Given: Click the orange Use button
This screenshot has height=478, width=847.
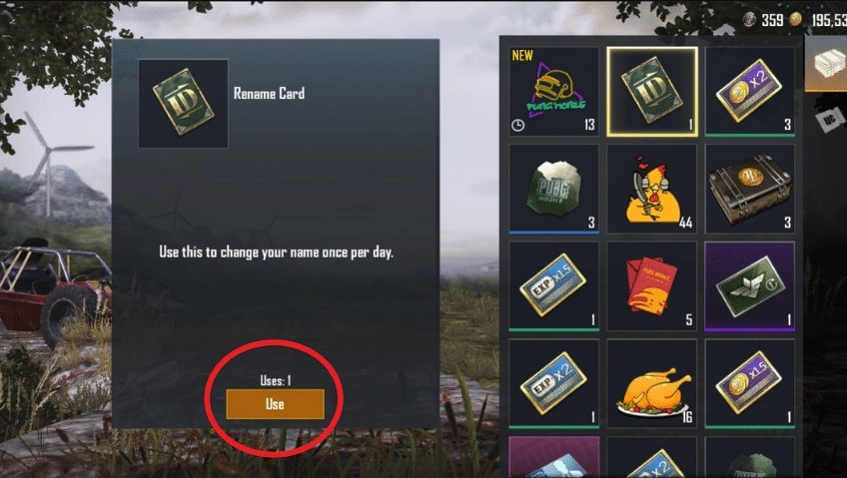Looking at the screenshot, I should (275, 404).
